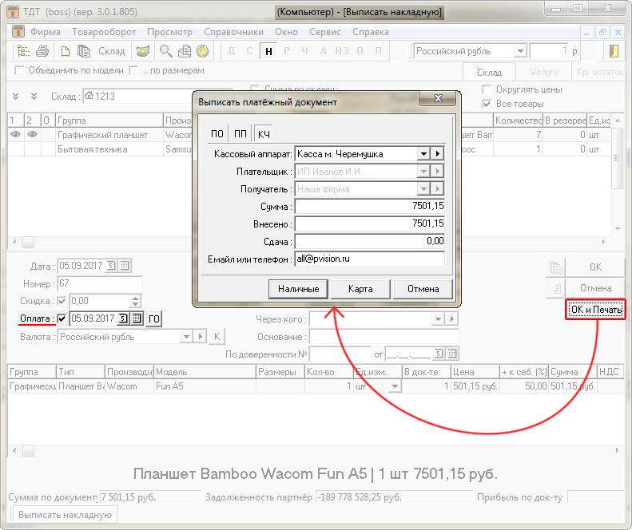Click arrow button beside Кассовый аппарат dropdown
Image resolution: width=632 pixels, height=530 pixels.
[x=437, y=153]
